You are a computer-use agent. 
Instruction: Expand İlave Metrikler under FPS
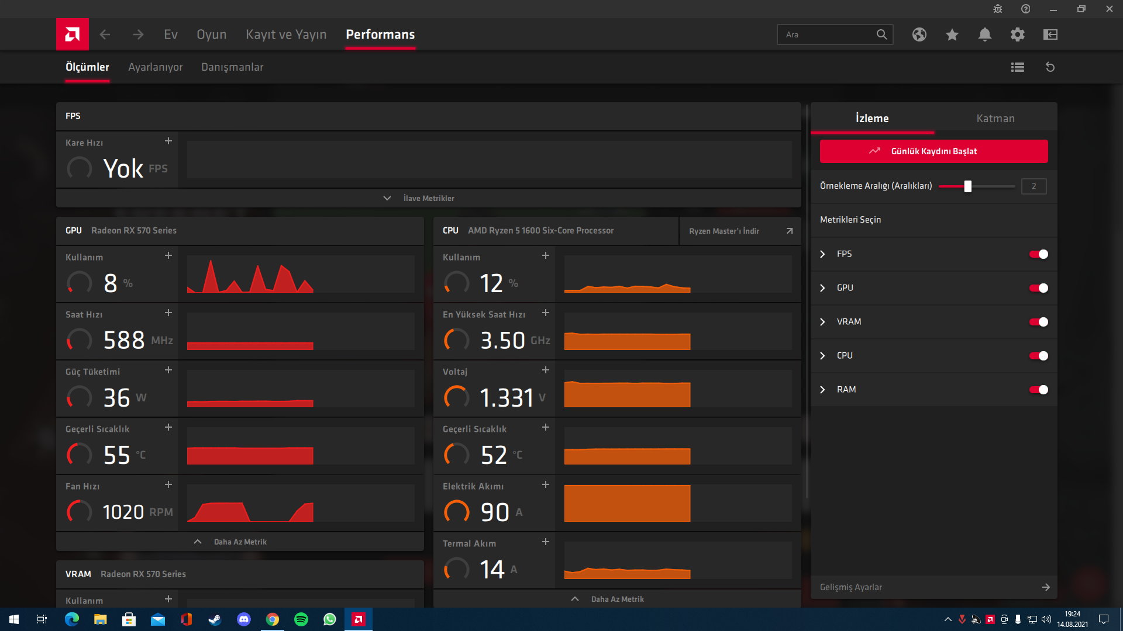(x=429, y=198)
